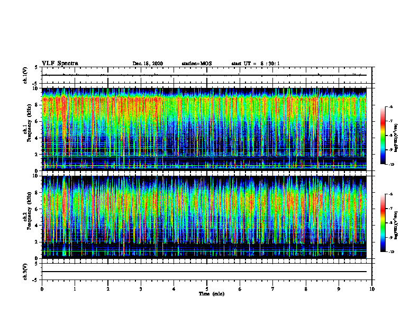
Task: Click time-axis tick label "6" minutes
Action: coord(240,289)
